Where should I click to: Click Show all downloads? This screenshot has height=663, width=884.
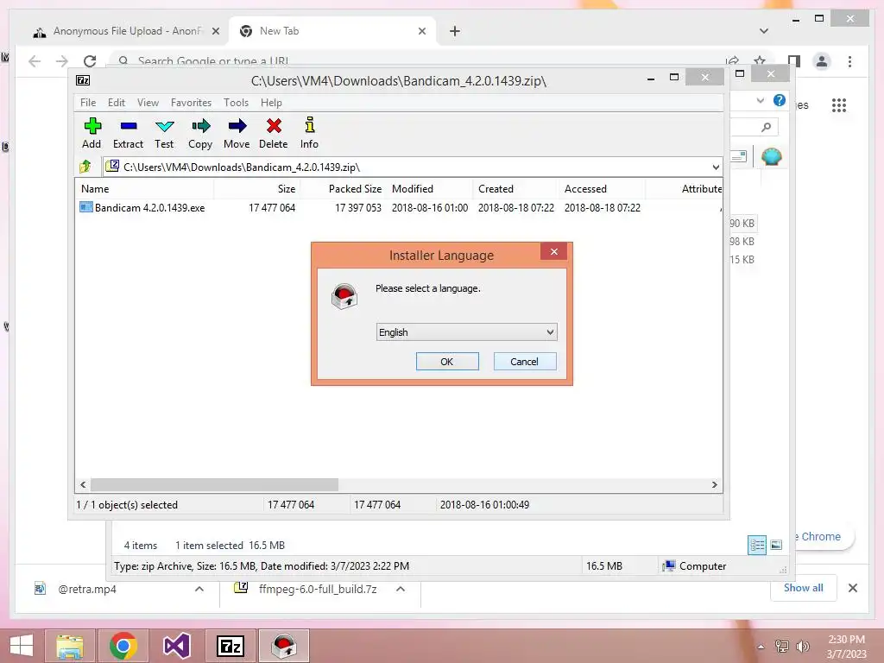(803, 587)
